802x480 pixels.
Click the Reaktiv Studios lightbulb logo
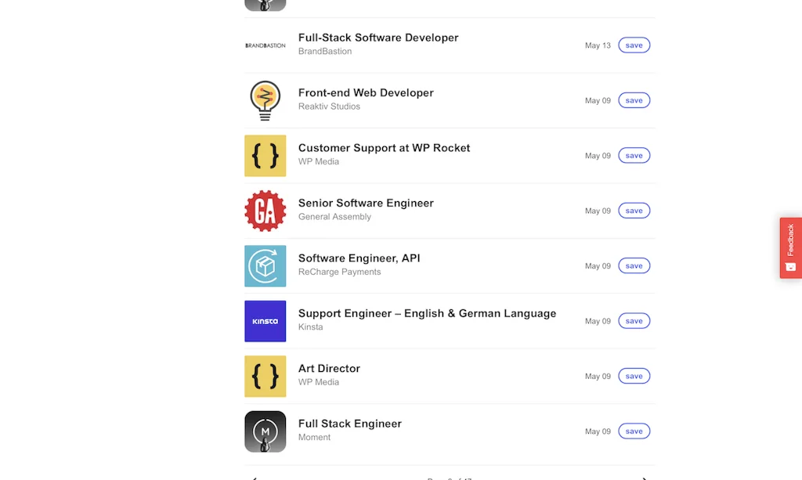click(265, 100)
